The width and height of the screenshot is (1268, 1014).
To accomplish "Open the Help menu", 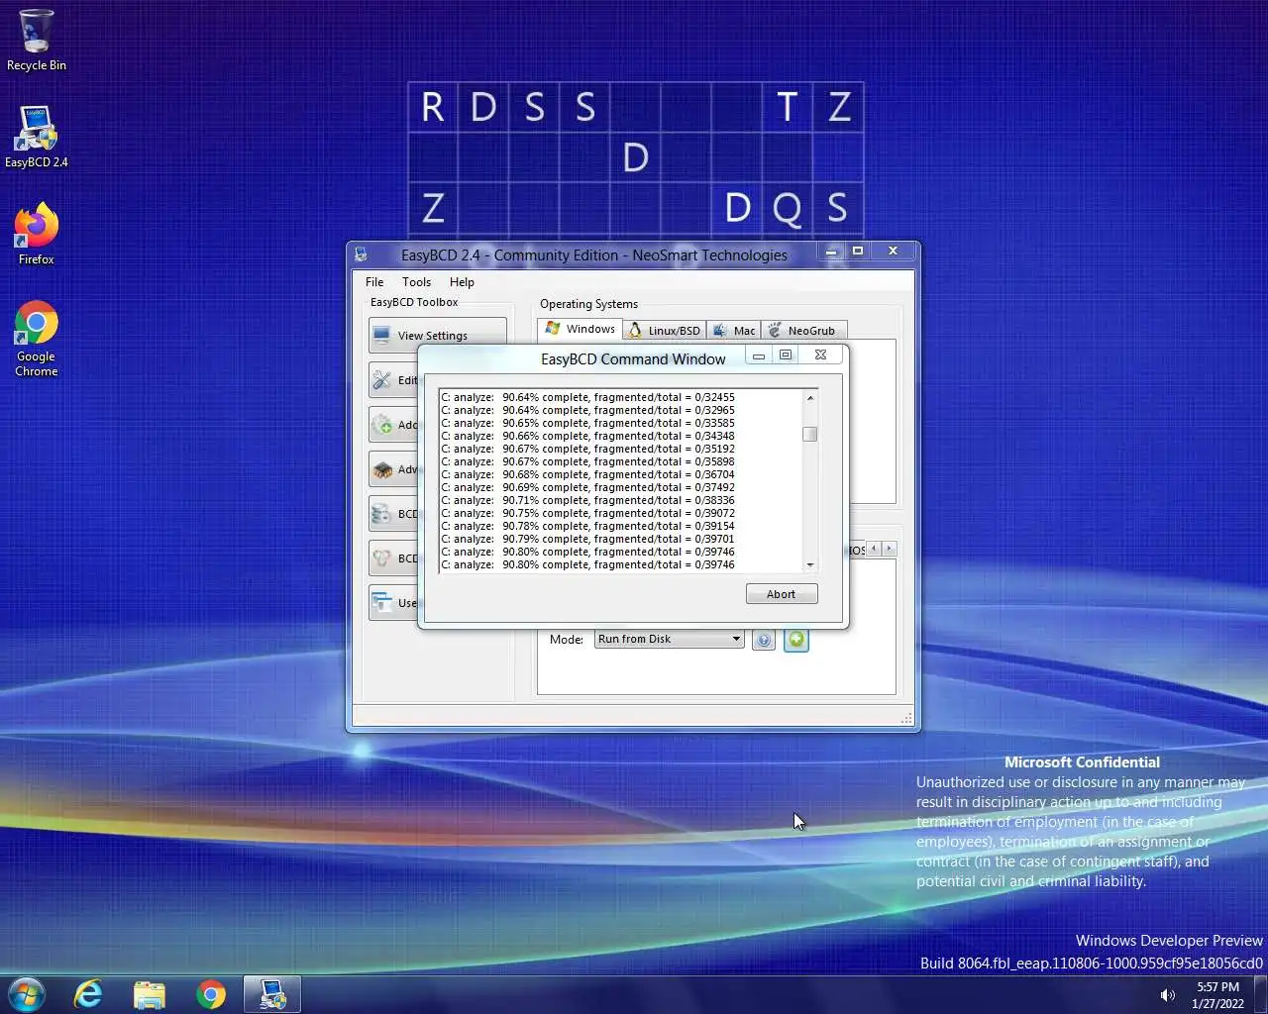I will point(462,282).
